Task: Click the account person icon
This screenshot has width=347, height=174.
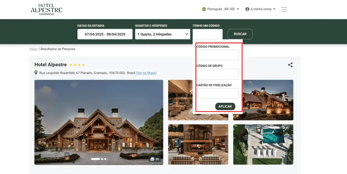Action: pyautogui.click(x=247, y=9)
